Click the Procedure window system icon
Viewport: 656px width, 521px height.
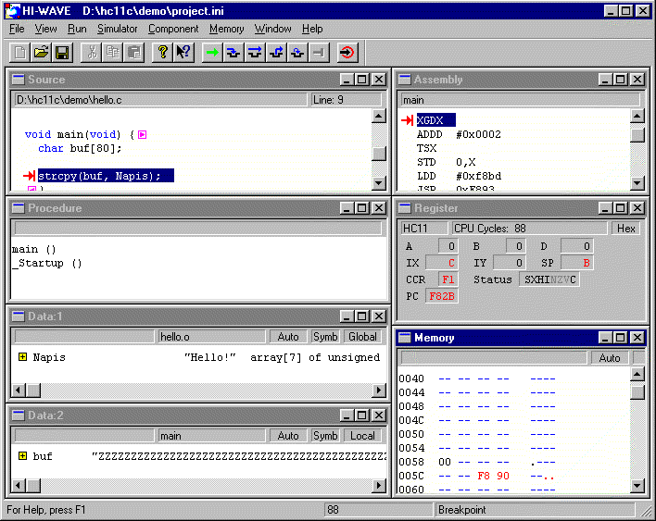19,208
